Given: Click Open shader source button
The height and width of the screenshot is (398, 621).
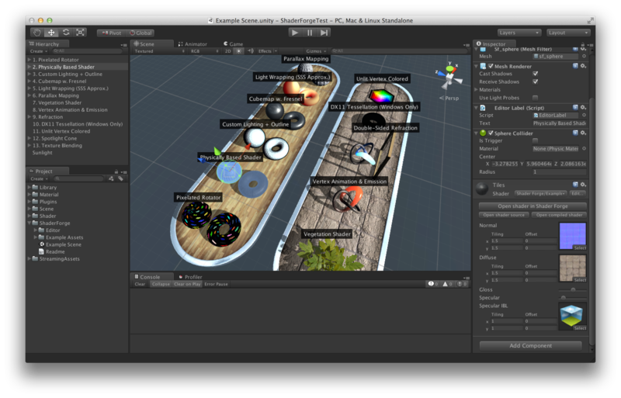Looking at the screenshot, I should (504, 215).
